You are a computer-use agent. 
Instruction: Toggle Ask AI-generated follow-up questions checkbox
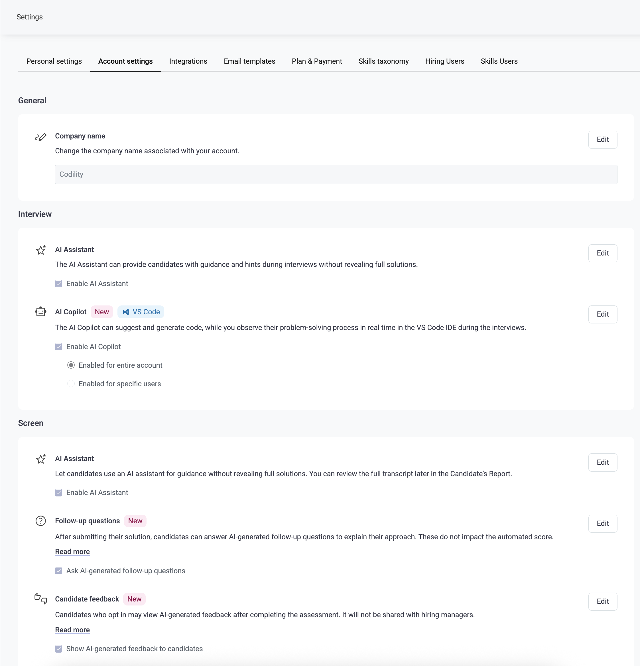pyautogui.click(x=59, y=571)
